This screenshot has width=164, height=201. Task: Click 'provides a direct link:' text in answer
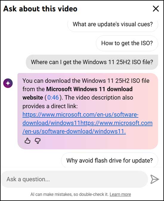50,106
